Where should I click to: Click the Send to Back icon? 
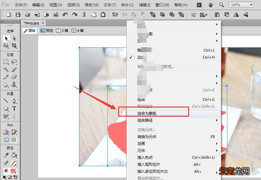181,15
